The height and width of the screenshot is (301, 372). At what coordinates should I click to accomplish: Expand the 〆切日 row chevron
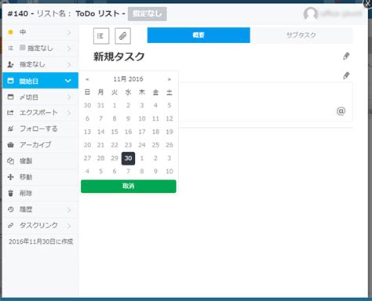coord(69,97)
